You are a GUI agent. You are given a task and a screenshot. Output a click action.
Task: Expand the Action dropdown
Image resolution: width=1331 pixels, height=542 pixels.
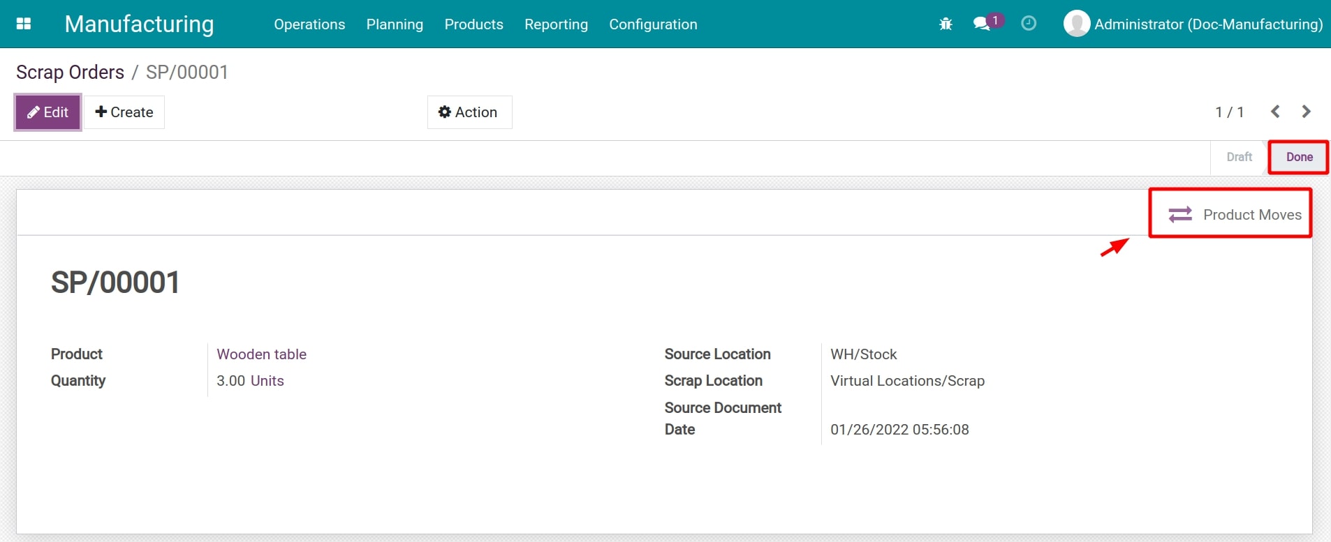[x=469, y=112]
